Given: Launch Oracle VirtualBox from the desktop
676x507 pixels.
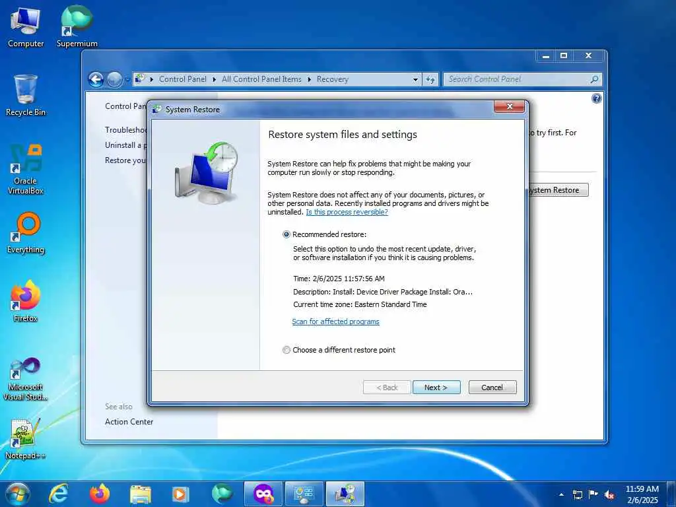Looking at the screenshot, I should [x=26, y=169].
